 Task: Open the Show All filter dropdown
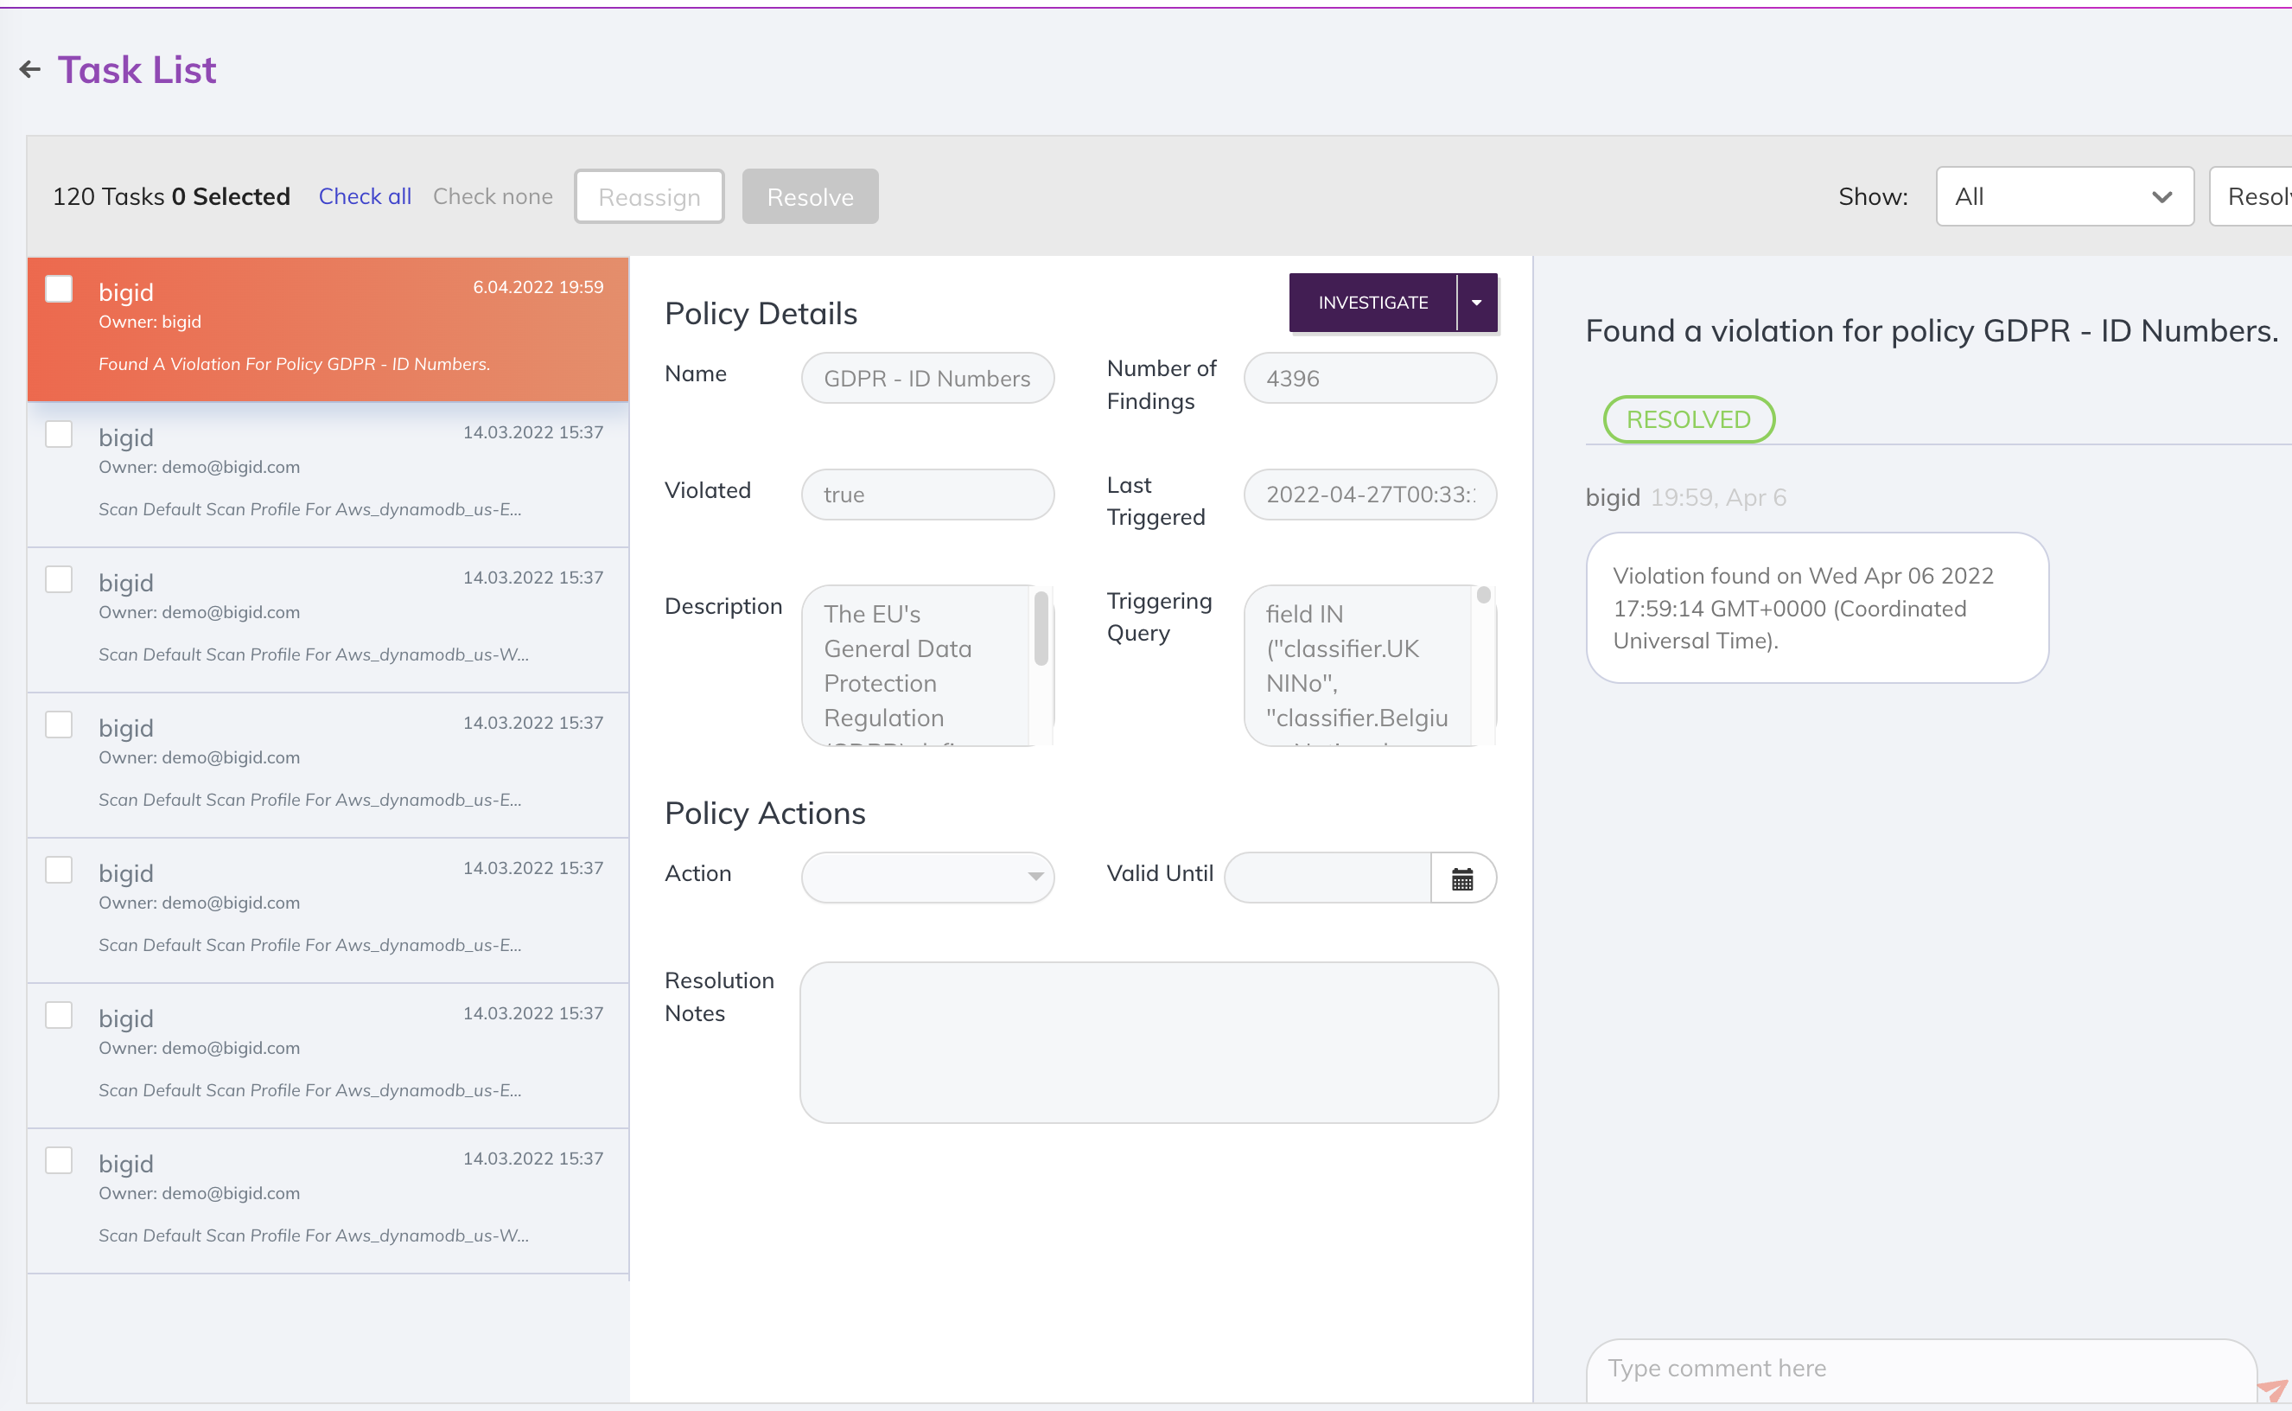2065,197
